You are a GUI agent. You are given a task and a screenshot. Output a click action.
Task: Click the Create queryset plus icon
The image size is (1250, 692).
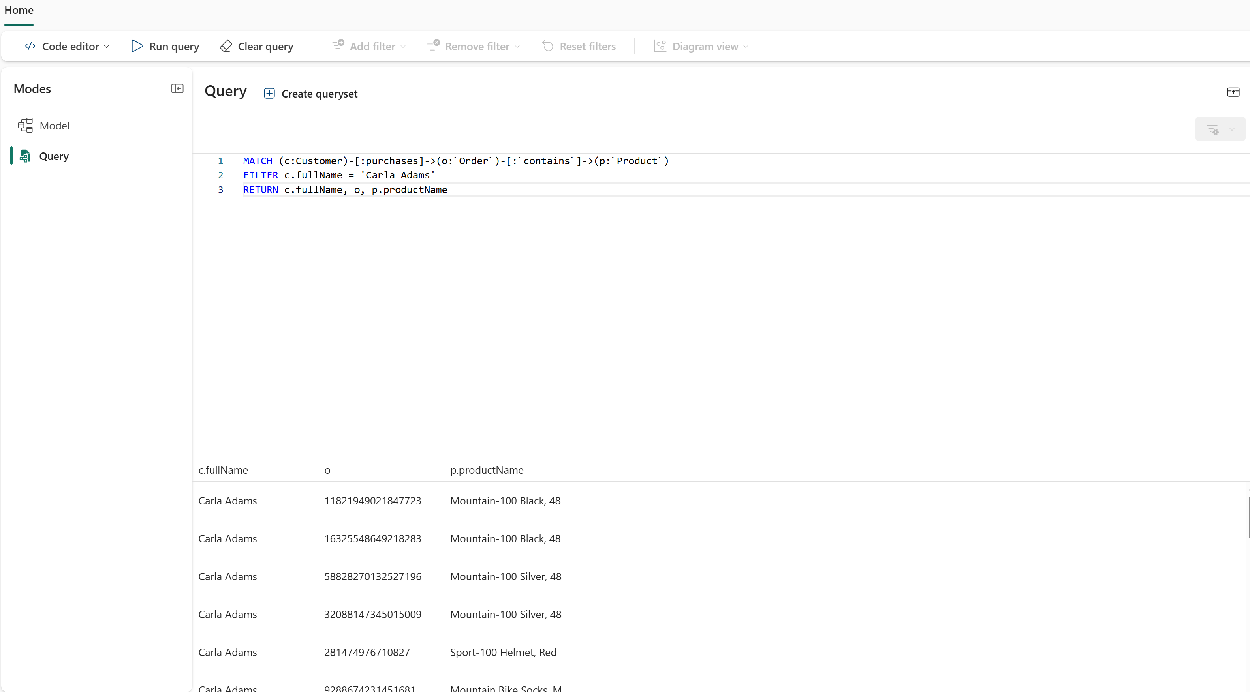269,94
